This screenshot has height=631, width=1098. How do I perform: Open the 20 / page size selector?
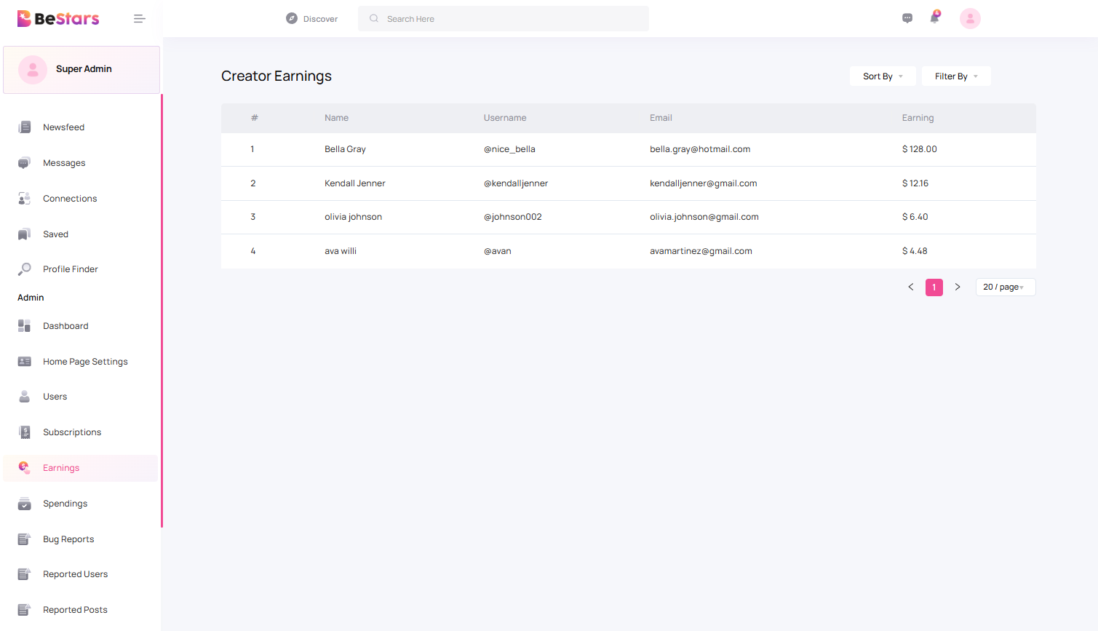click(x=1004, y=287)
